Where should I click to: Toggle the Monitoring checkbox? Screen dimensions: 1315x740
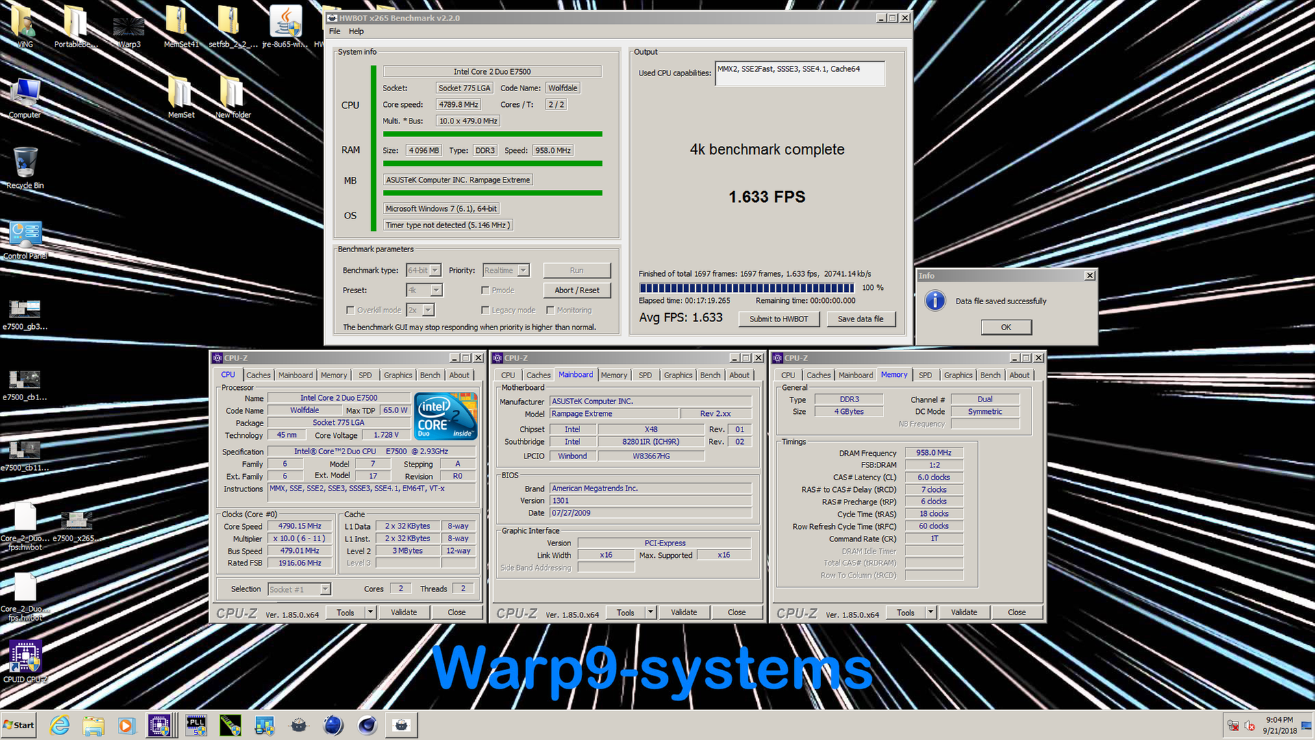(550, 310)
